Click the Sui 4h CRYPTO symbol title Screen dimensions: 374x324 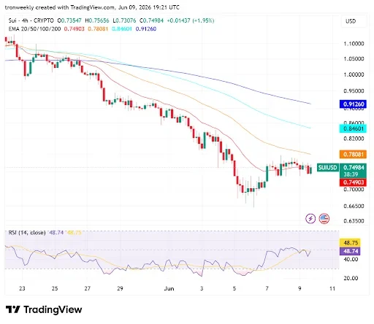pyautogui.click(x=31, y=20)
